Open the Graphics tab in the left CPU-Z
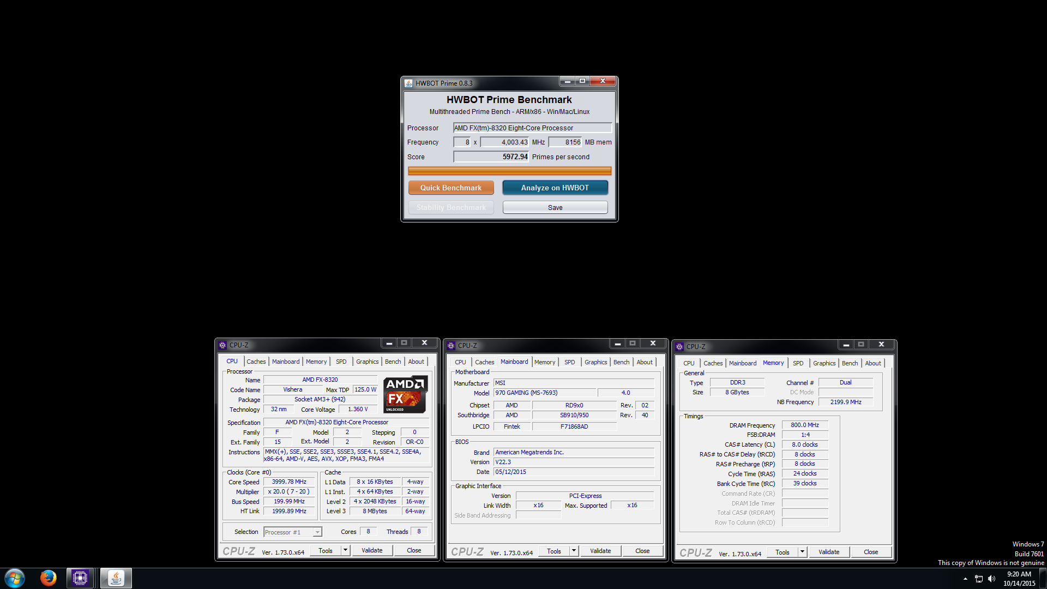 (367, 362)
